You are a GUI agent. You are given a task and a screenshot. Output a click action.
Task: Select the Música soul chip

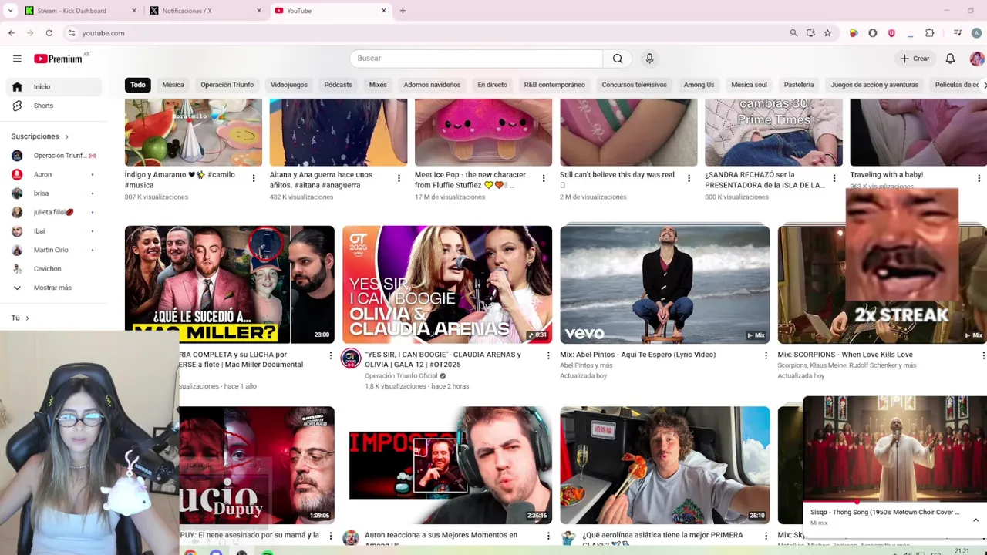click(749, 85)
